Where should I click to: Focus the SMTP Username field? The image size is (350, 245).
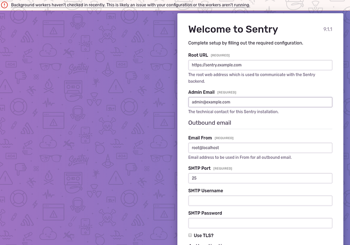click(x=260, y=201)
